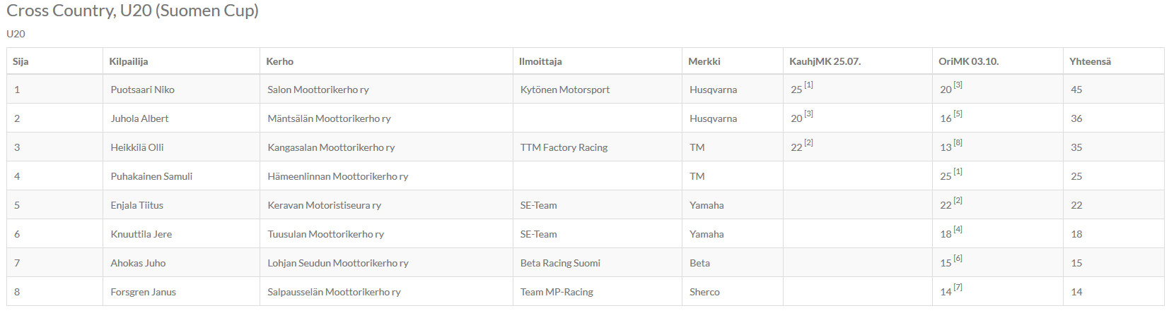Select competitor Juhola Albert
Screen dimensions: 1169x313
tap(139, 118)
